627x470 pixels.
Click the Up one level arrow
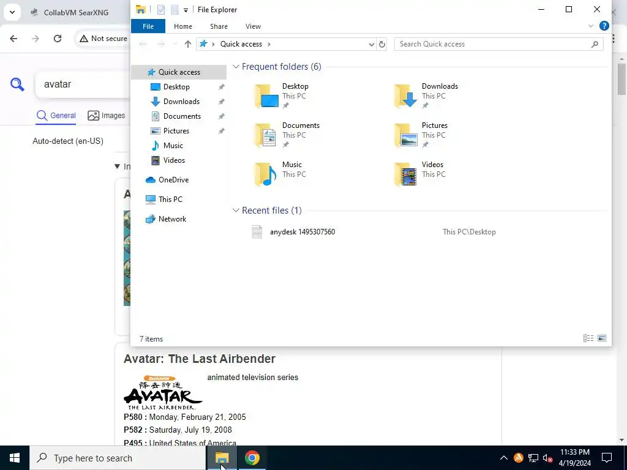187,44
